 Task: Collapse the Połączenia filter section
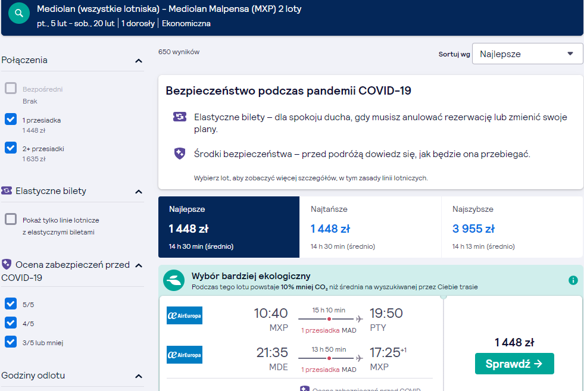(139, 61)
